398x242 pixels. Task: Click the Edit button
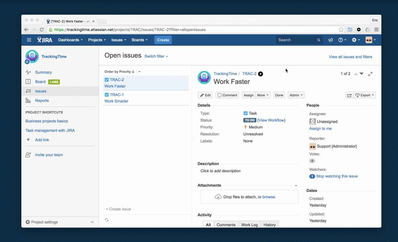coord(205,95)
